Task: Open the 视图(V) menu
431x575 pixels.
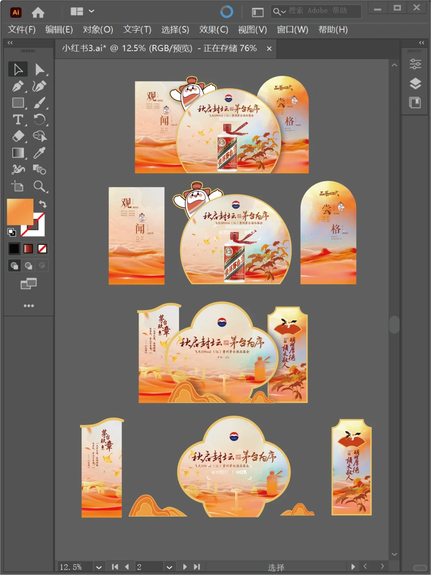Action: pyautogui.click(x=252, y=30)
